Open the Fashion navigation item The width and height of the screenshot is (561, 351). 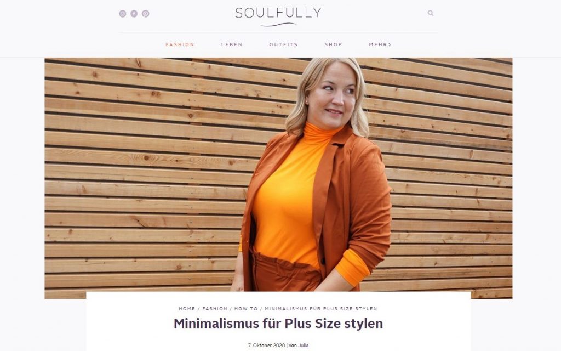pos(180,44)
